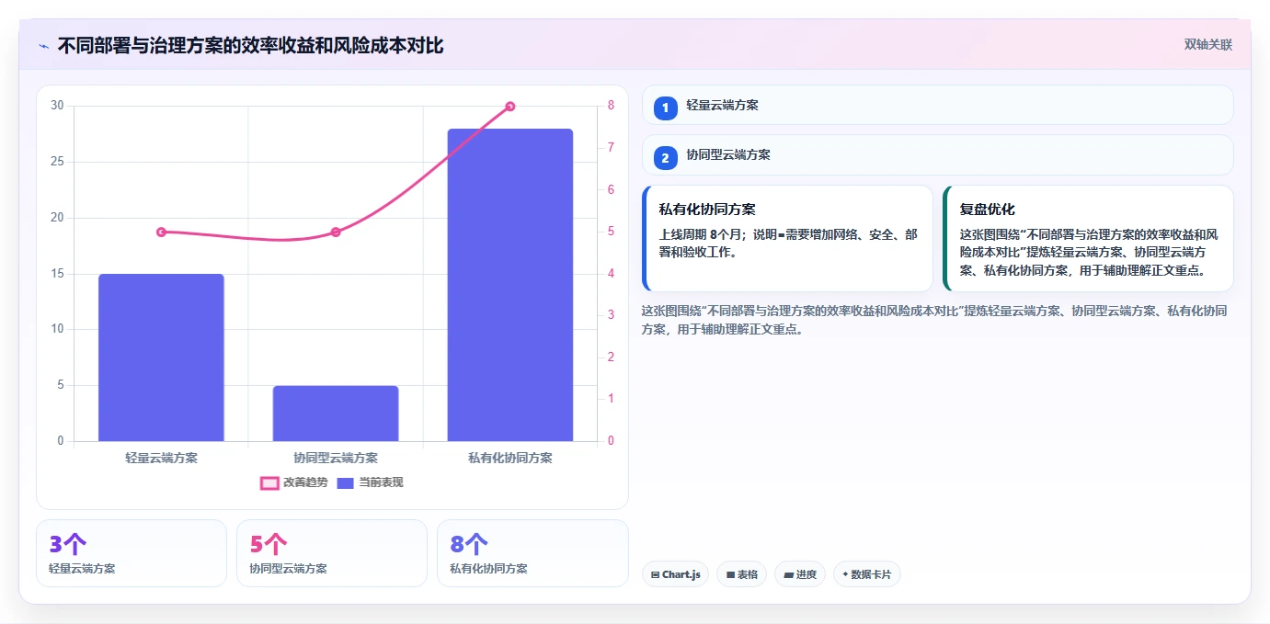Click the 表格 tag icon

coord(730,574)
